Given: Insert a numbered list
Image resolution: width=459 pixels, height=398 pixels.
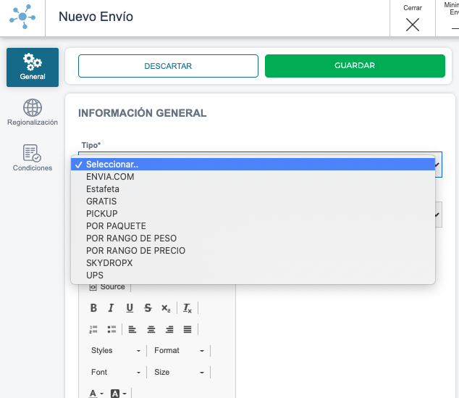Looking at the screenshot, I should [x=93, y=329].
